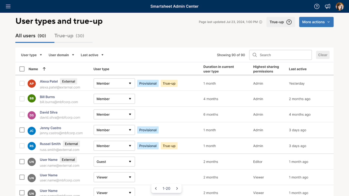Open the More actions menu
Viewport: 349px width, 196px height.
(316, 22)
